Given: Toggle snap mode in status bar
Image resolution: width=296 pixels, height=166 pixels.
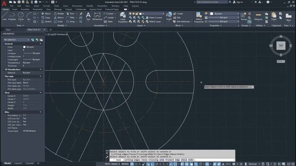Looking at the screenshot, I should (x=136, y=164).
